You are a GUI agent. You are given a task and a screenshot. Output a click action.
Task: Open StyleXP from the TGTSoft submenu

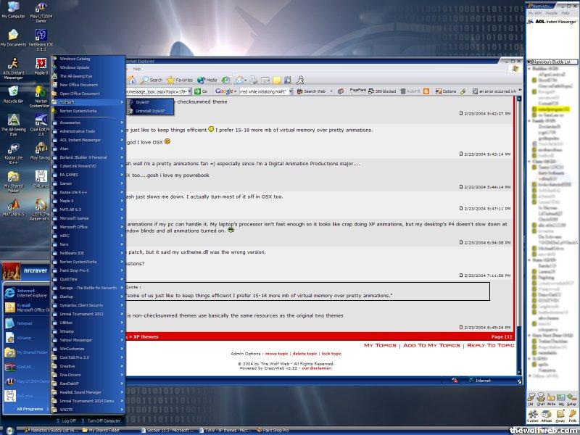coord(143,102)
